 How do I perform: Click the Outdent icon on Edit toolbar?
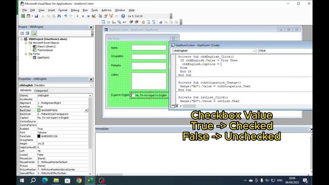(x=137, y=22)
